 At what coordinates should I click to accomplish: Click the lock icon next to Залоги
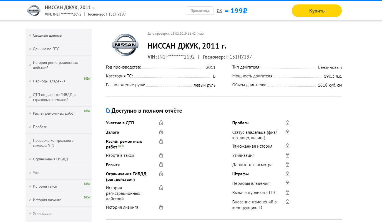pos(161,132)
